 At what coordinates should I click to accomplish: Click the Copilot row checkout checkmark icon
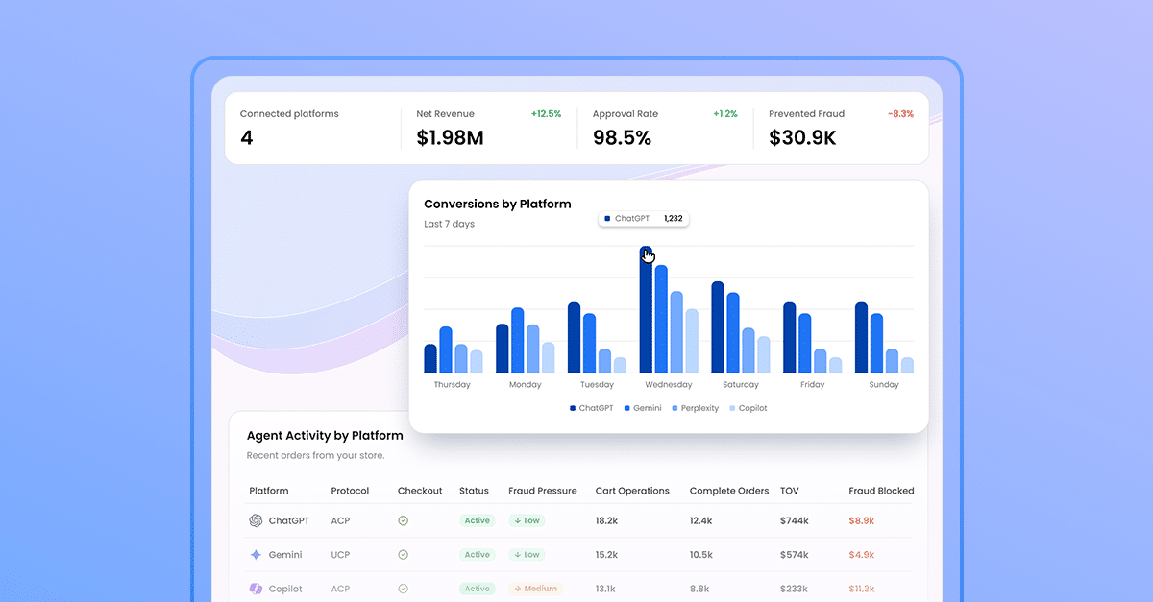point(404,589)
